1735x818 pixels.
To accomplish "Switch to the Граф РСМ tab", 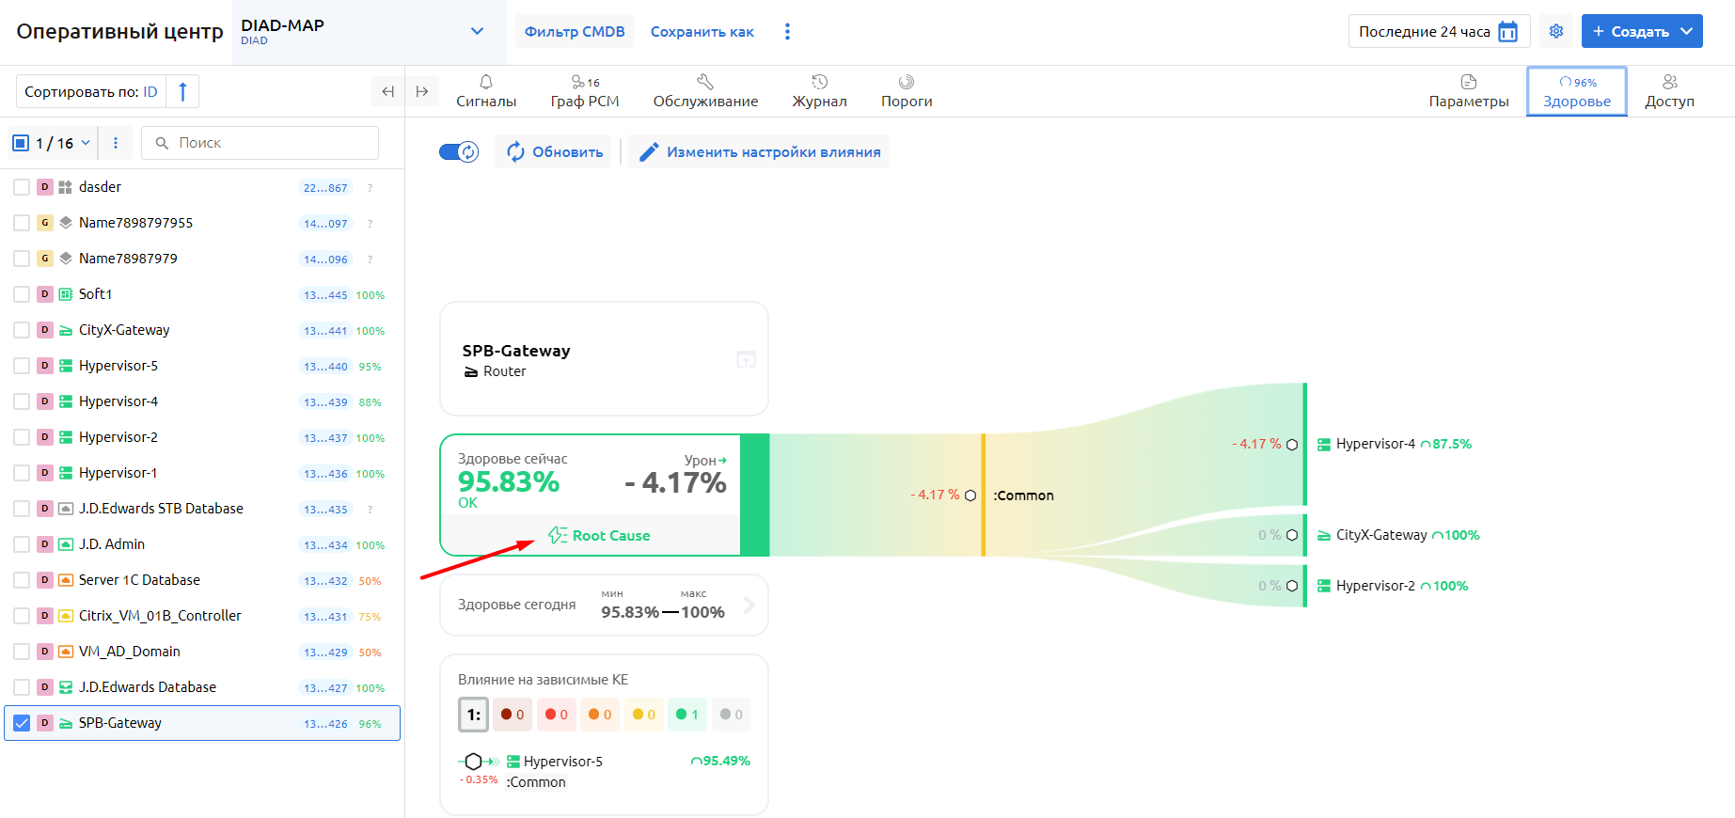I will 584,91.
